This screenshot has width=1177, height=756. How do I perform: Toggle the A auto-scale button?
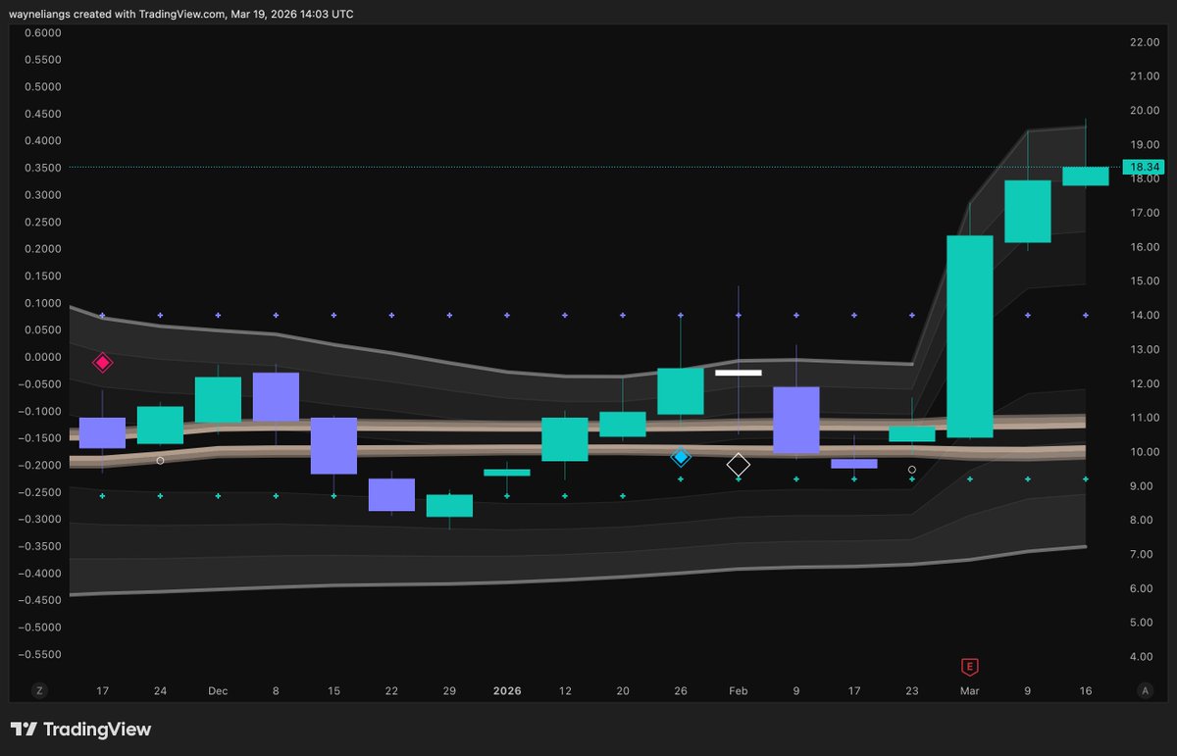coord(1145,690)
